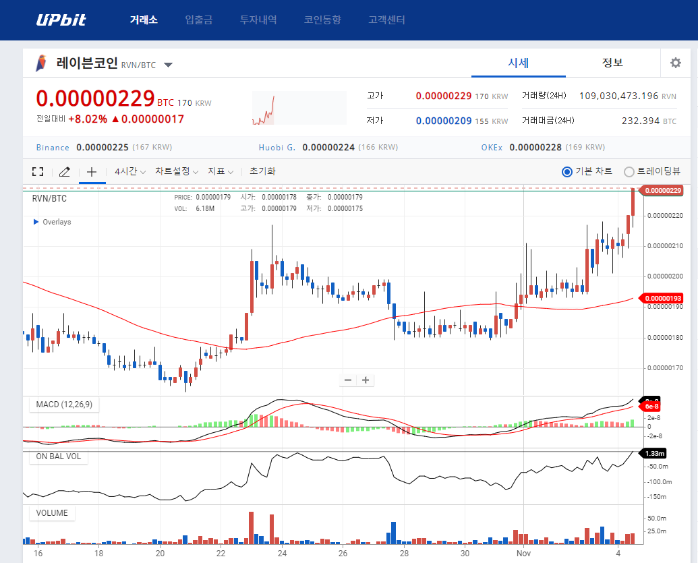Go to 입출금 menu

(x=198, y=20)
